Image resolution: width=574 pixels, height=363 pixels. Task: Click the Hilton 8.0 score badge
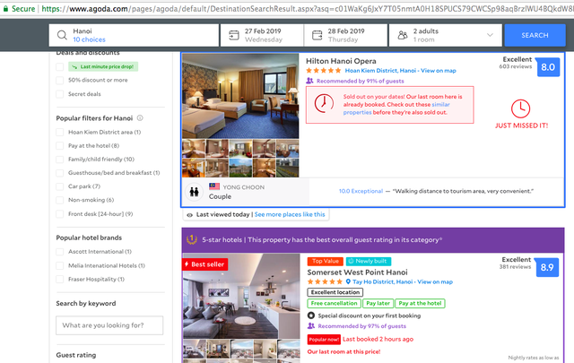pyautogui.click(x=548, y=67)
